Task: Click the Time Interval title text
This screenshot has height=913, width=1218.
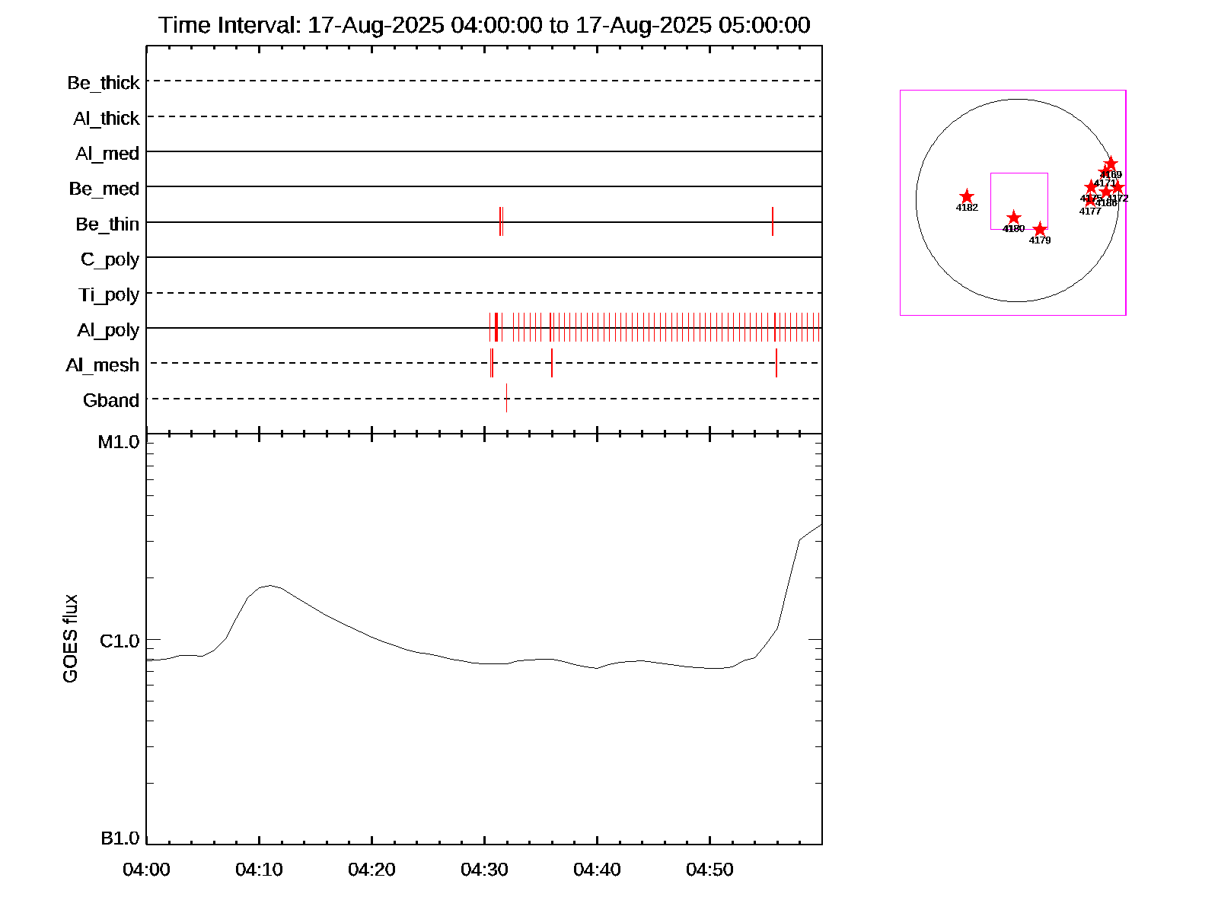Action: (484, 25)
